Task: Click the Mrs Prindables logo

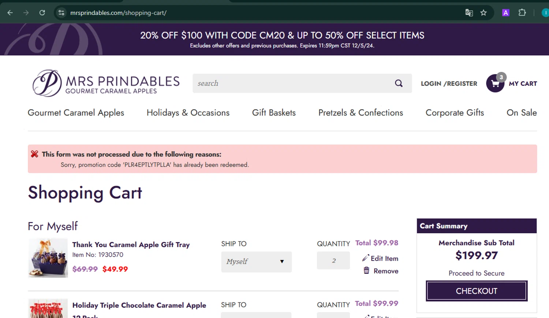Action: 106,83
